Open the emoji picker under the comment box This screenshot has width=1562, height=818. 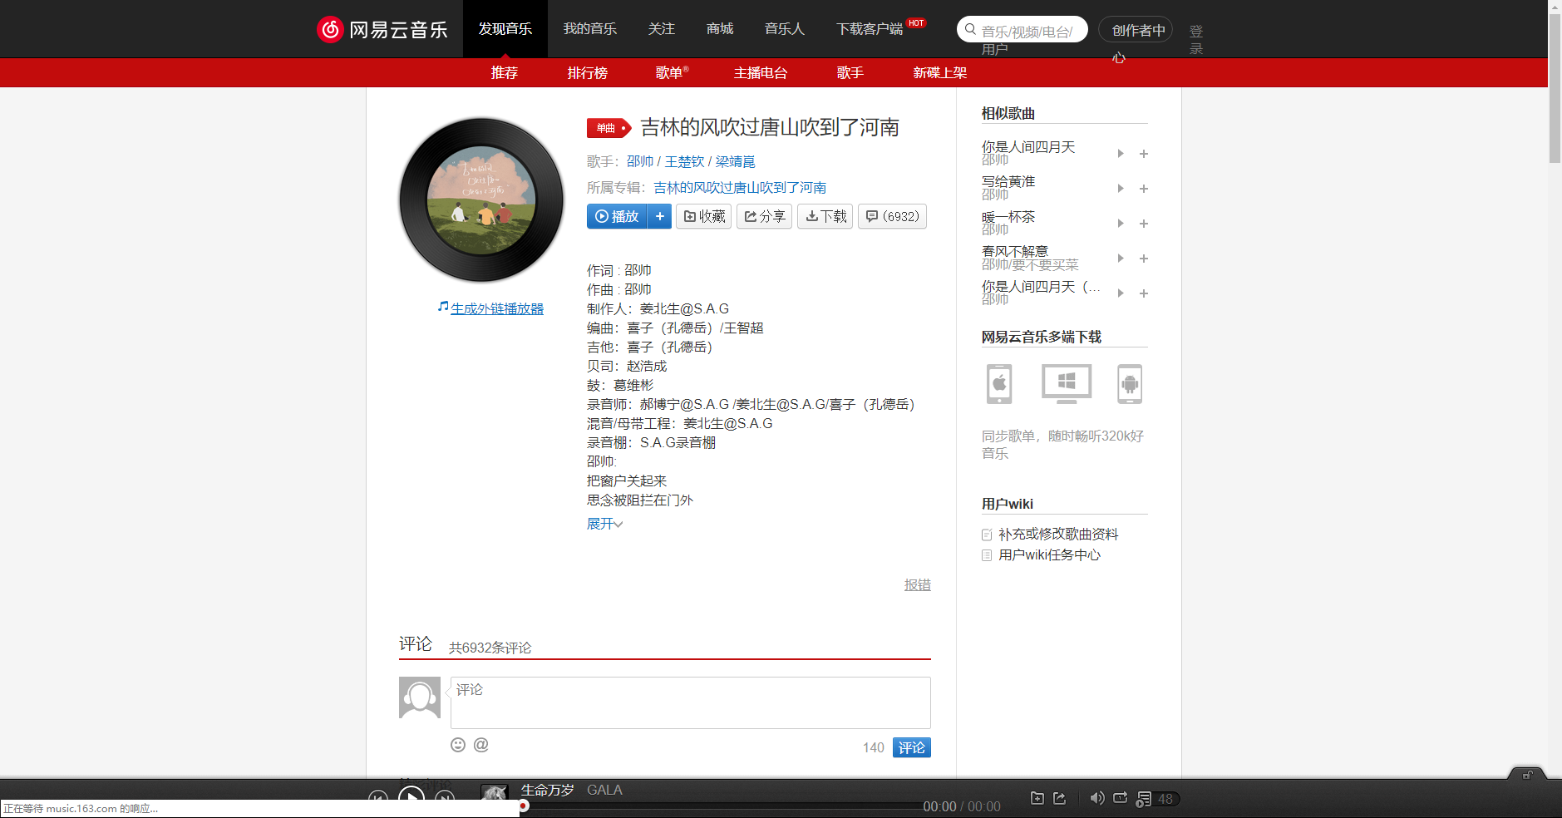click(x=458, y=745)
